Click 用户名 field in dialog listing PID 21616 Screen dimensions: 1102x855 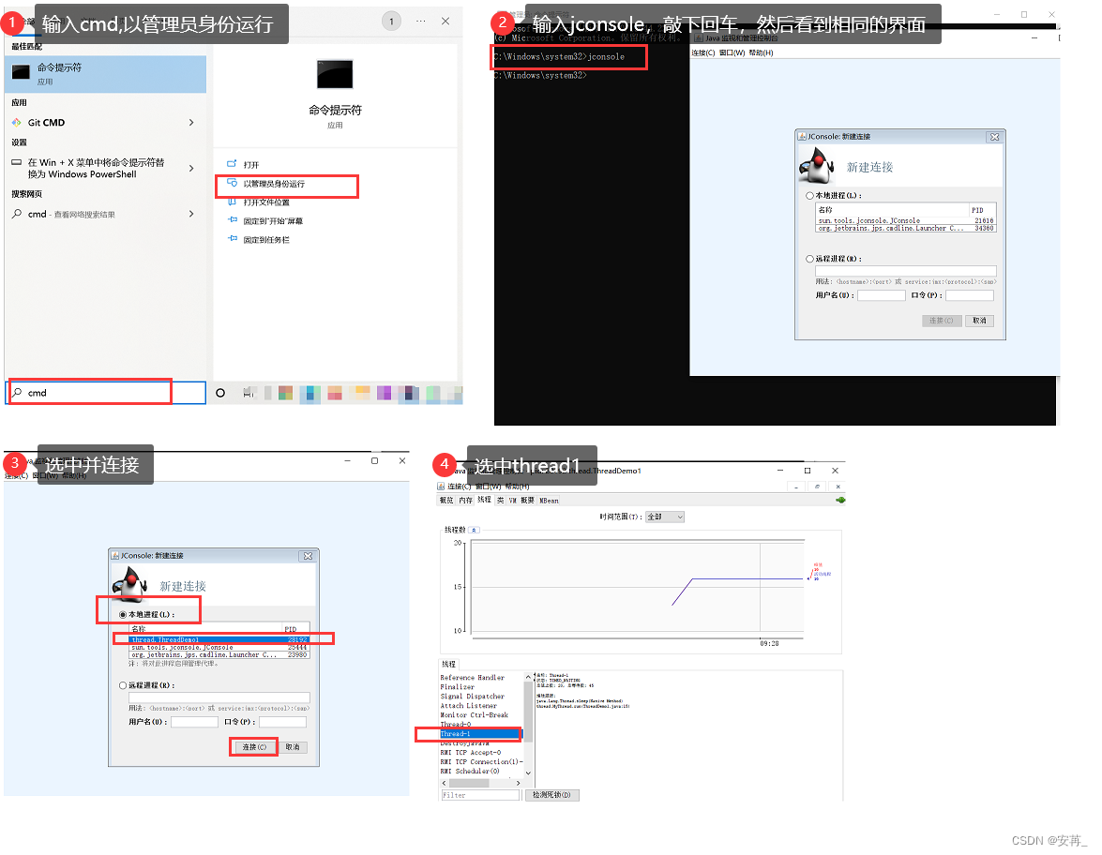(882, 295)
